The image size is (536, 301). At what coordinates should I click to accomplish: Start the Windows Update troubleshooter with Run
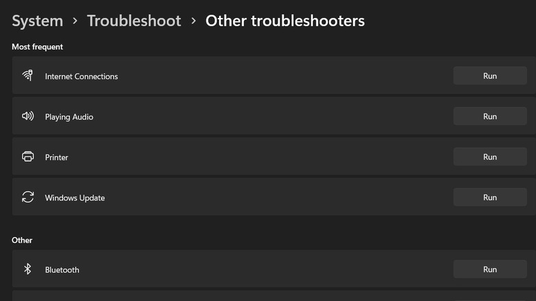[489, 197]
